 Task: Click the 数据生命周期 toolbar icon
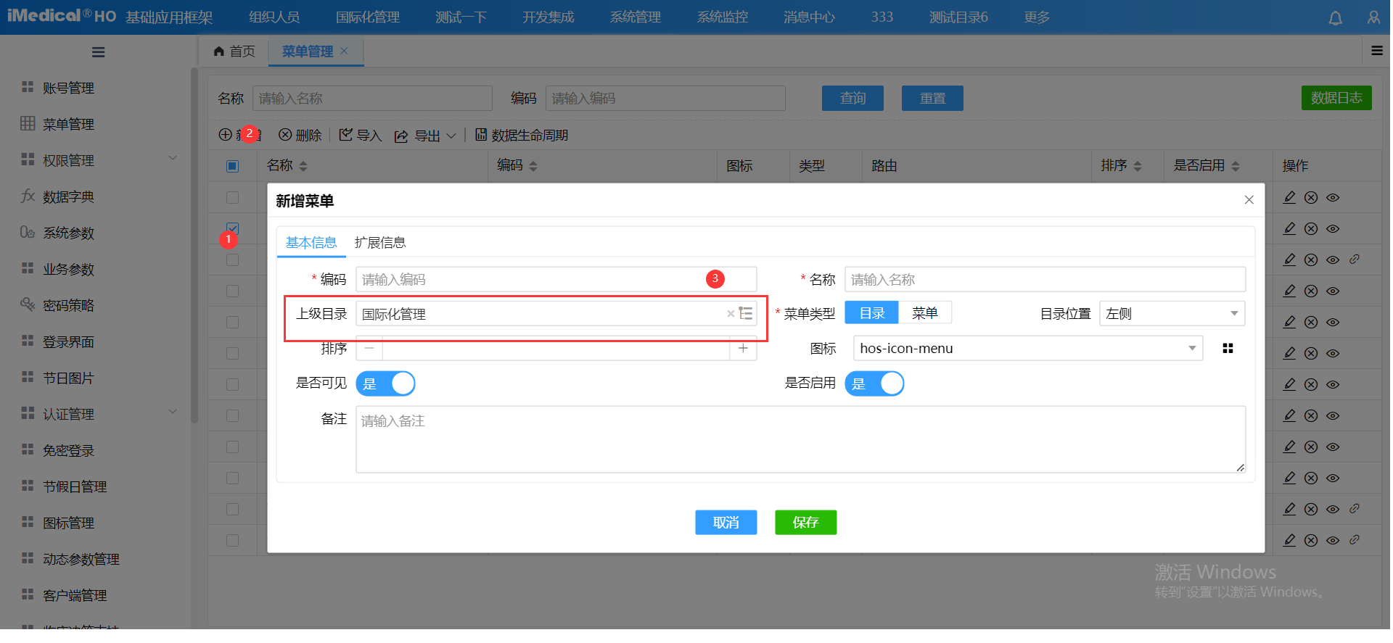tap(481, 135)
